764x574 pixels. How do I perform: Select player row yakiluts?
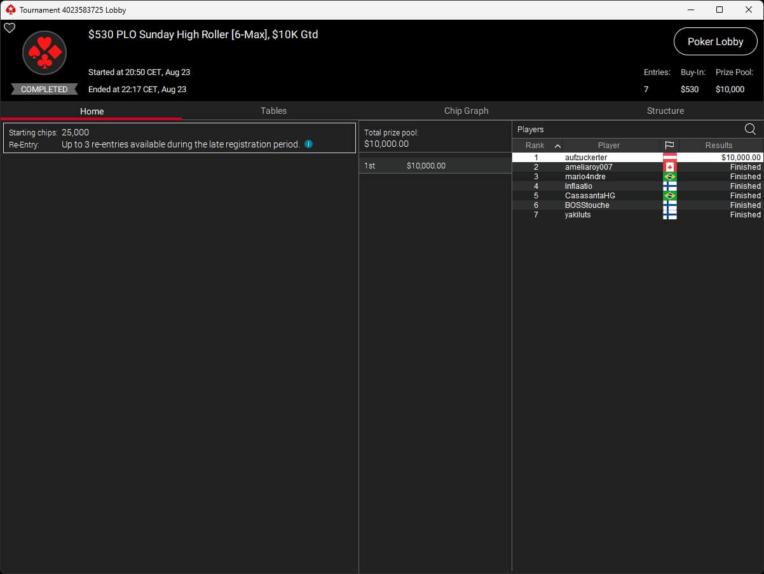[638, 214]
